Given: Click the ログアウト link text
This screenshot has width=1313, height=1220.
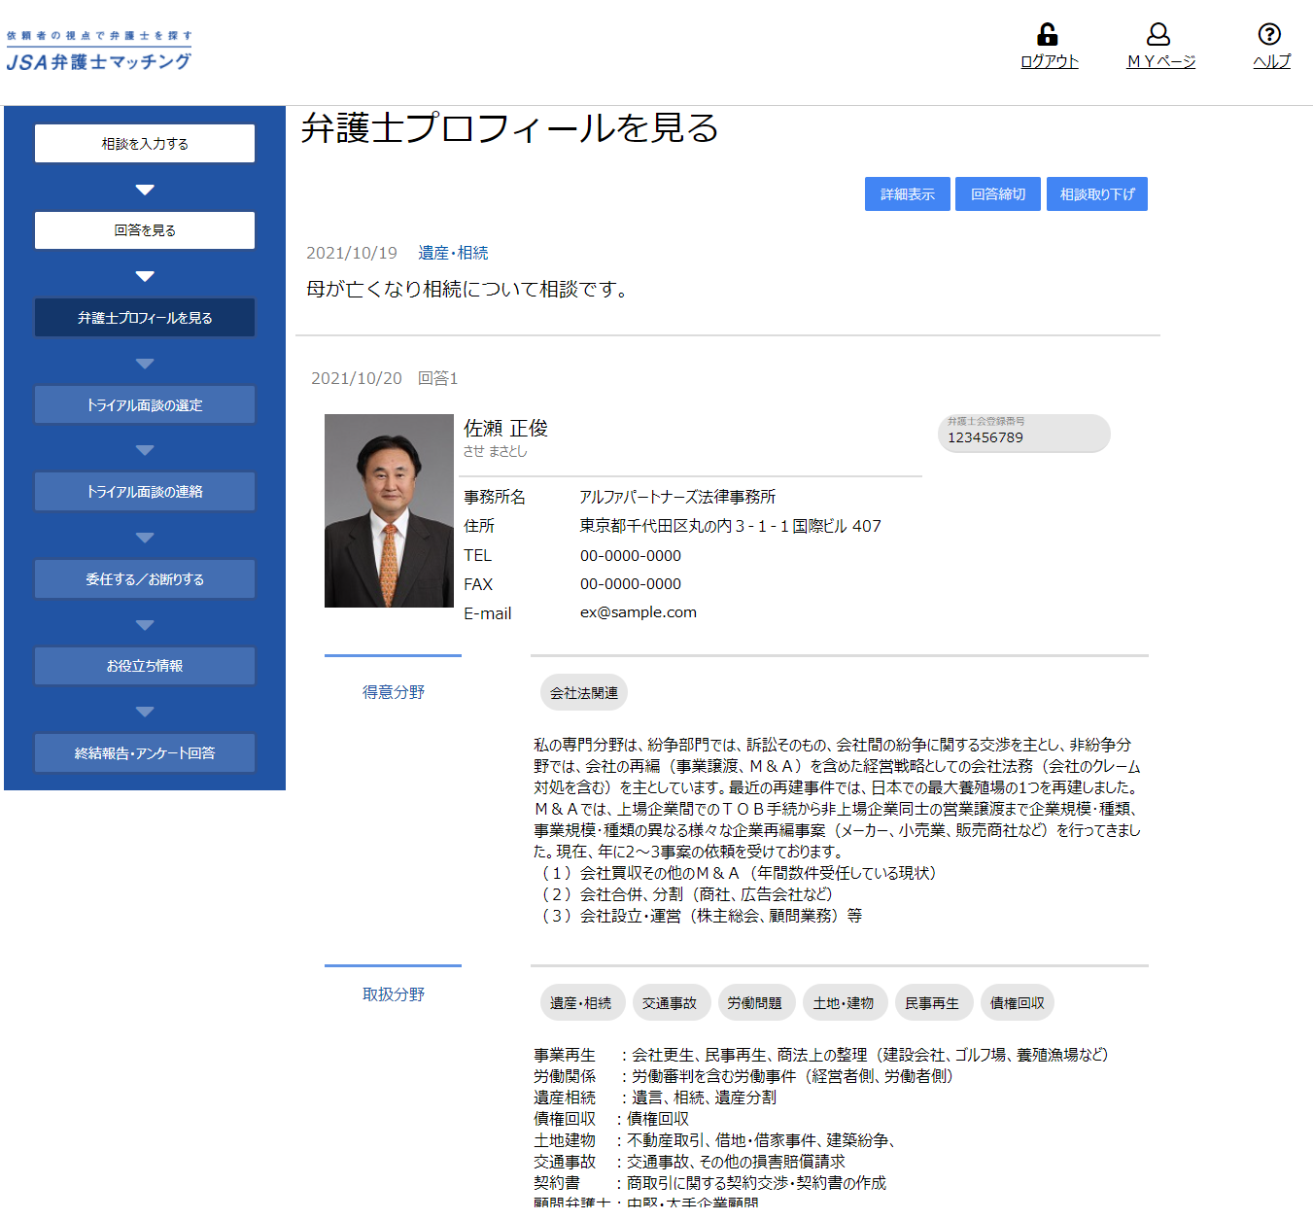Looking at the screenshot, I should pyautogui.click(x=1050, y=61).
